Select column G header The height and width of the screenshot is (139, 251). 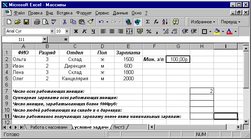[x=178, y=46]
